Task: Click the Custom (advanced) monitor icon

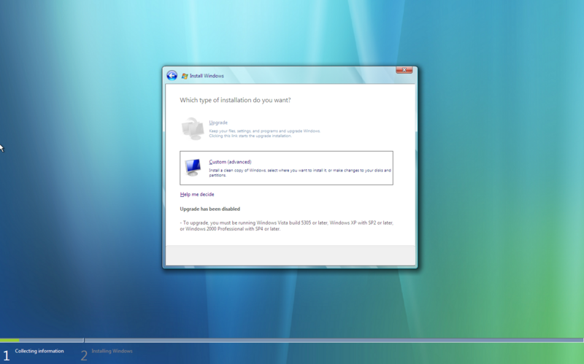Action: click(193, 168)
